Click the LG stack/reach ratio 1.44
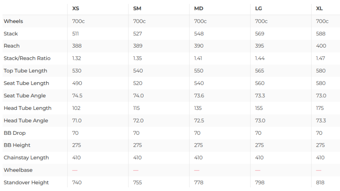 (x=260, y=58)
